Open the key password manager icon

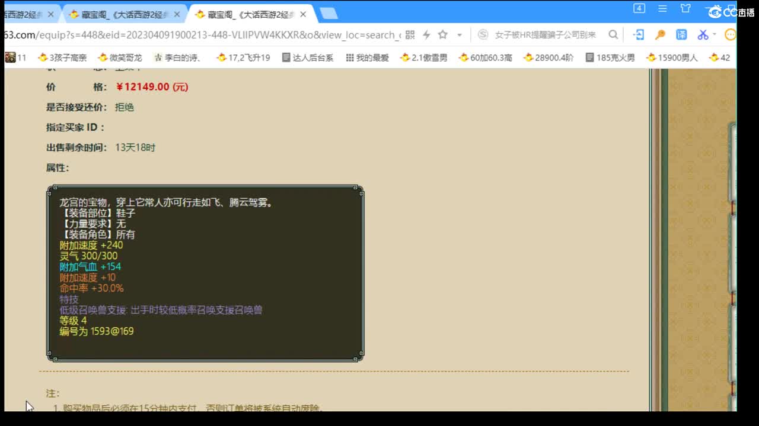(x=660, y=35)
